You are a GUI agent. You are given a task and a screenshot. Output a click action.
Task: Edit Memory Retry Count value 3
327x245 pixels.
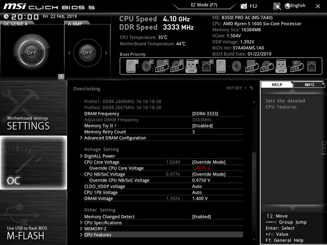pyautogui.click(x=193, y=132)
